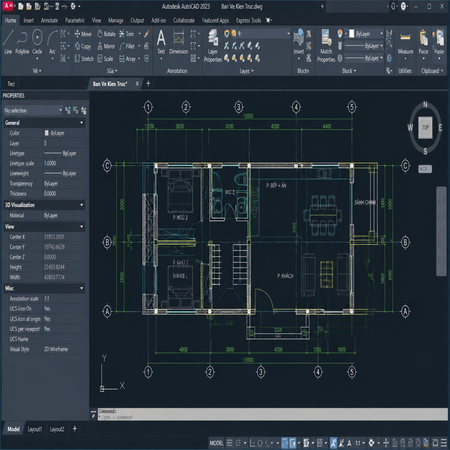This screenshot has width=450, height=450.
Task: Switch to the Layout1 tab
Action: tap(35, 429)
